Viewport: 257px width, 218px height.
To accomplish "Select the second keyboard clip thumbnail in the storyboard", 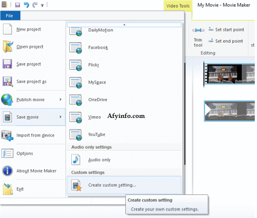I will (229, 111).
